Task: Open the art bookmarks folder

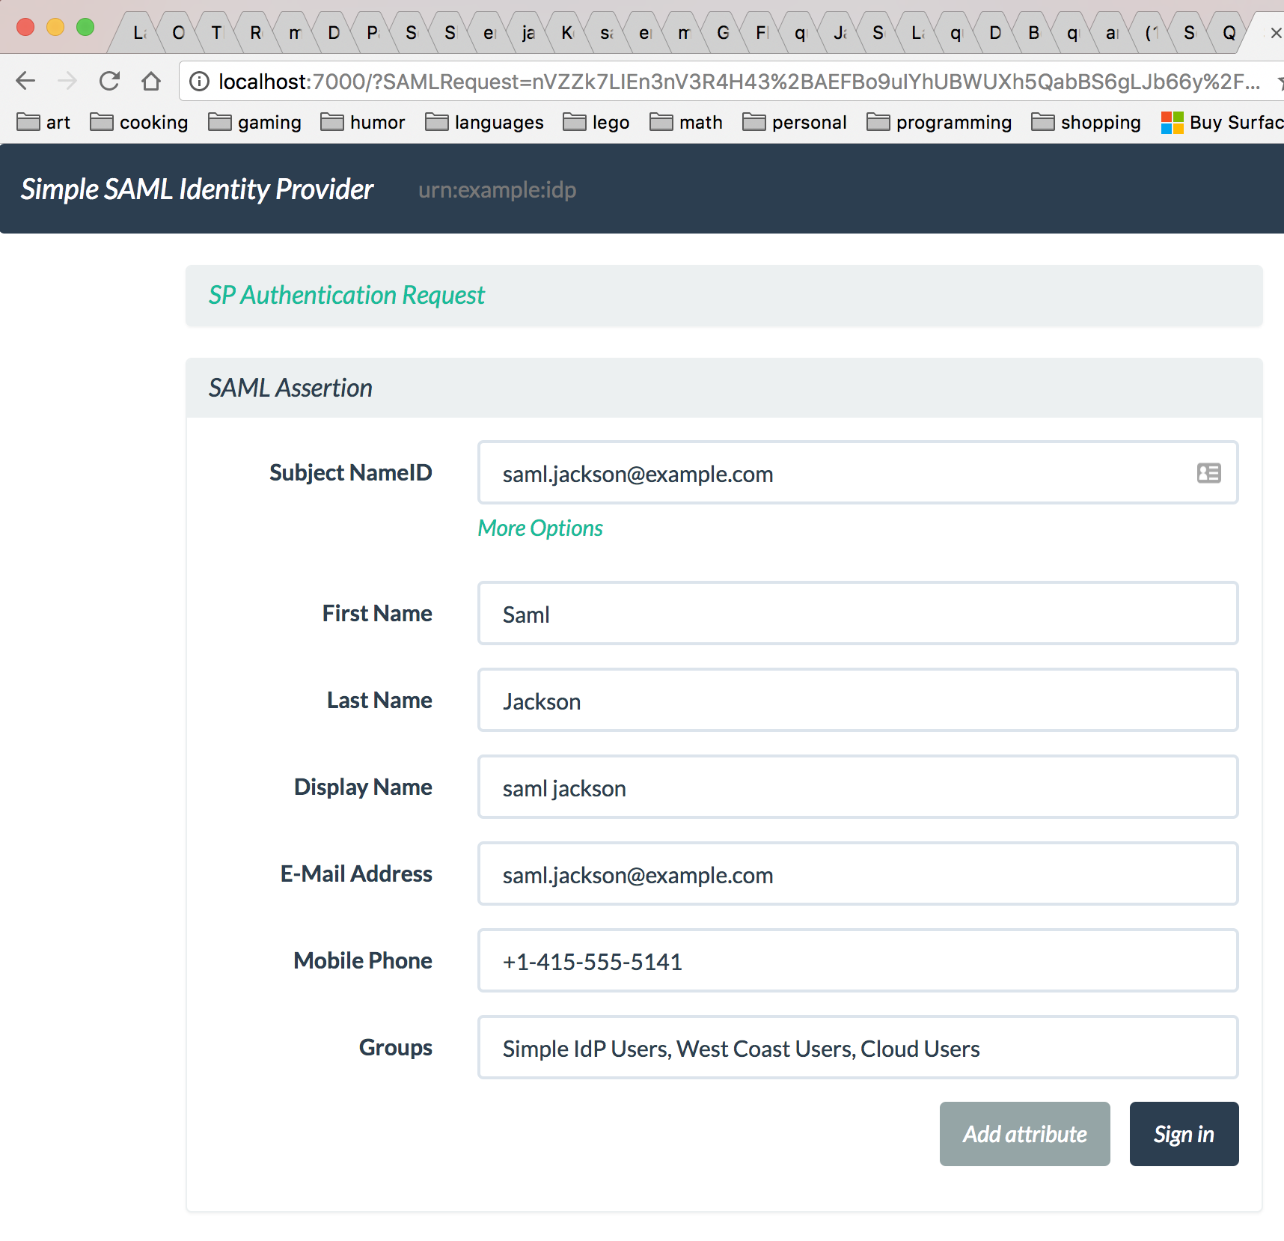Action: tap(43, 122)
